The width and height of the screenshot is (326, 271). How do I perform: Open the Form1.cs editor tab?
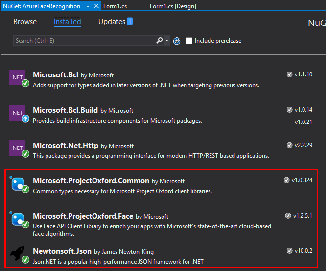(115, 6)
